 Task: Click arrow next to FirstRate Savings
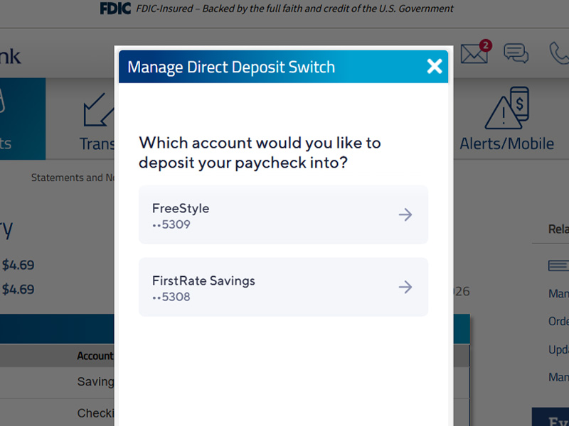click(x=405, y=288)
